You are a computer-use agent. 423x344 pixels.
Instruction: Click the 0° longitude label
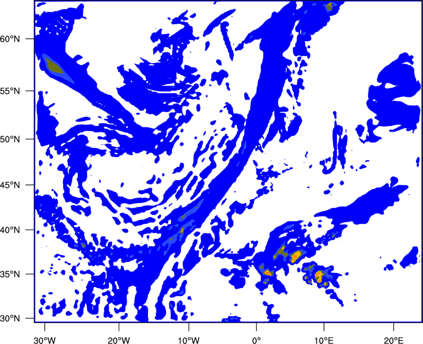coord(256,340)
